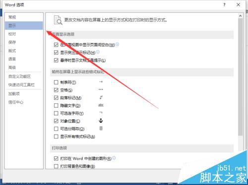Select the 显示 options category
248x185 pixels.
click(x=24, y=26)
